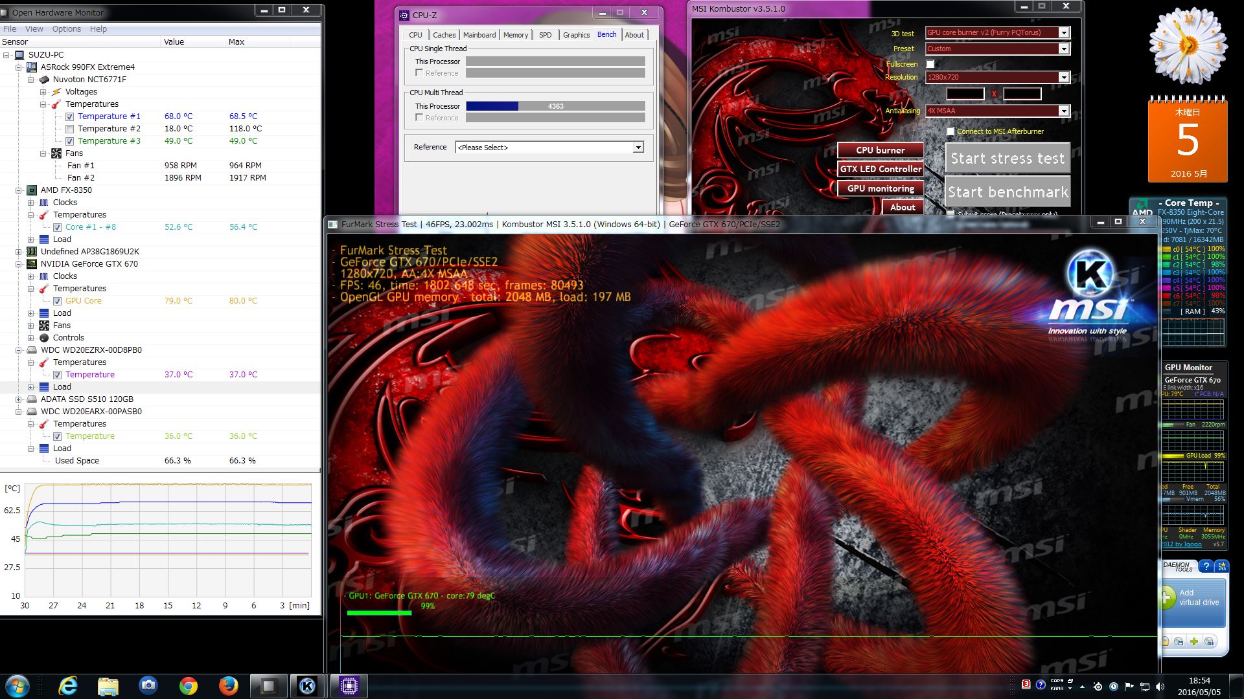1244x699 pixels.
Task: Click the Undefined AP38G1869U2K memory icon
Action: pyautogui.click(x=31, y=252)
